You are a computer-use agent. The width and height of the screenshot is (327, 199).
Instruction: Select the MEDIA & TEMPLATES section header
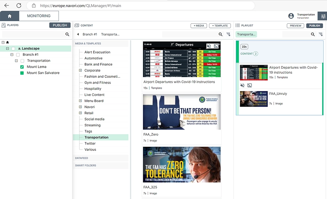click(x=101, y=43)
